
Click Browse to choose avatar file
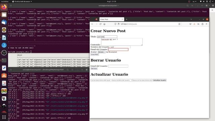click(x=101, y=52)
